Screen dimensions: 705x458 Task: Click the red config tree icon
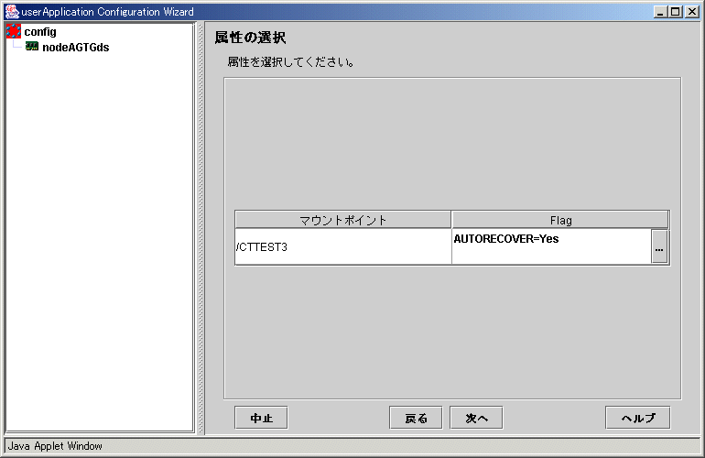tap(14, 31)
